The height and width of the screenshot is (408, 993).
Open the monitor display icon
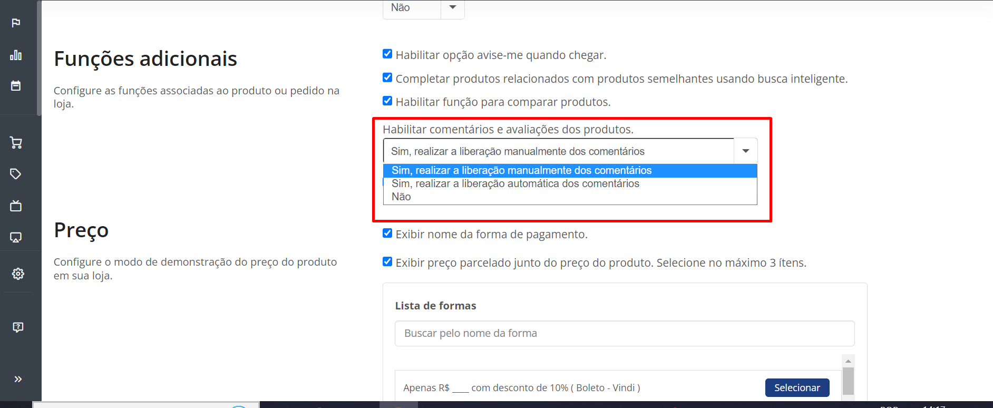(16, 237)
